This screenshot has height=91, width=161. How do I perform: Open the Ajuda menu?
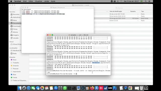[x=53, y=1]
